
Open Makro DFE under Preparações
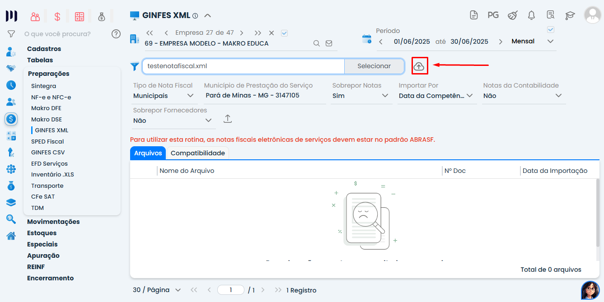coord(46,108)
